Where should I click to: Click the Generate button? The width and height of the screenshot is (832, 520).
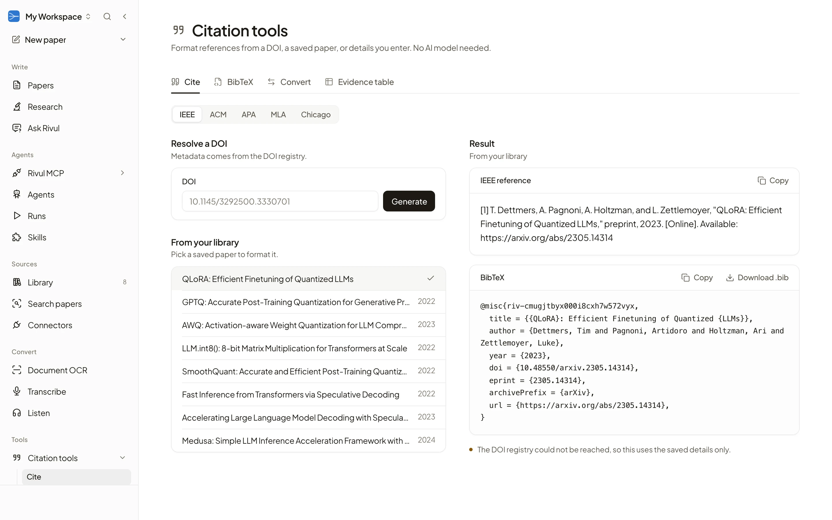(x=409, y=201)
